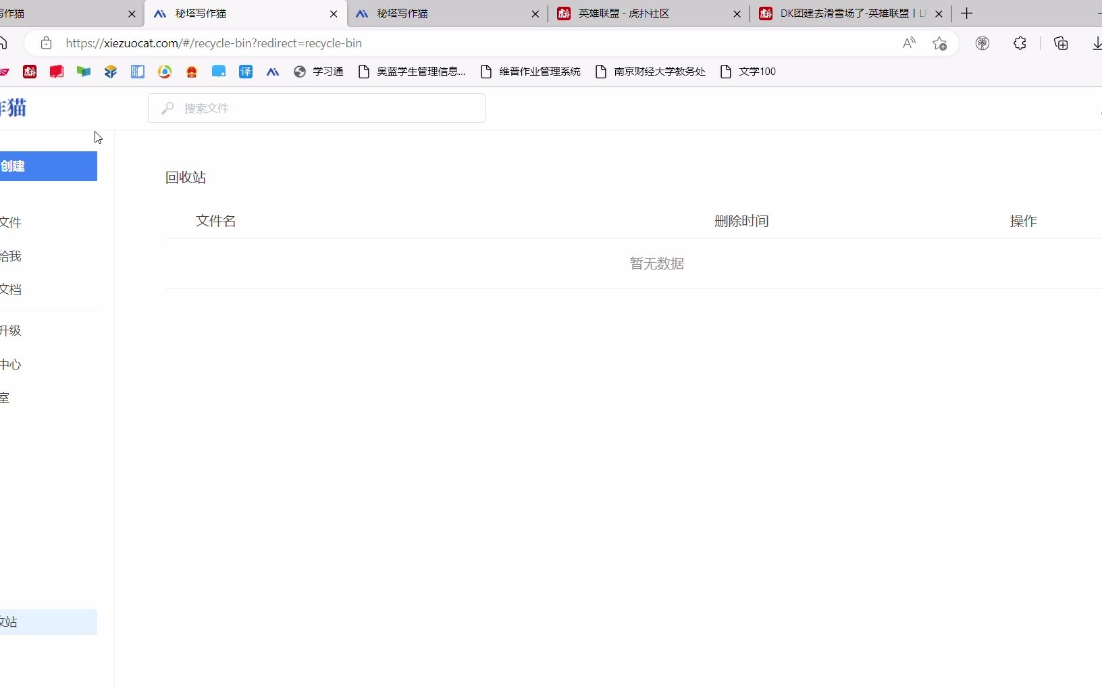The height and width of the screenshot is (689, 1102).
Task: Open the colorful circle bookmark with bell
Action: tap(165, 72)
